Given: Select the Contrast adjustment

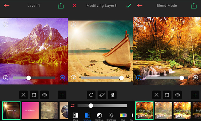Looking at the screenshot, I should 99,117.
